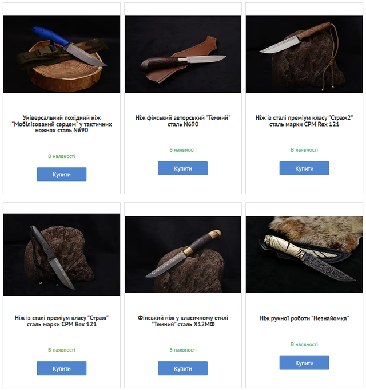Click Купити for the "Страж2" knife

tap(304, 168)
